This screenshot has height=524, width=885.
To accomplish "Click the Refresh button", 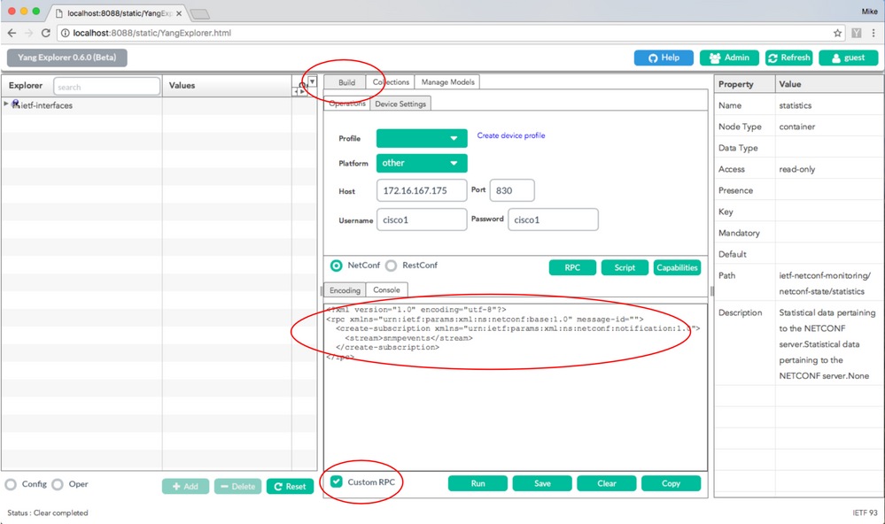I will 789,58.
